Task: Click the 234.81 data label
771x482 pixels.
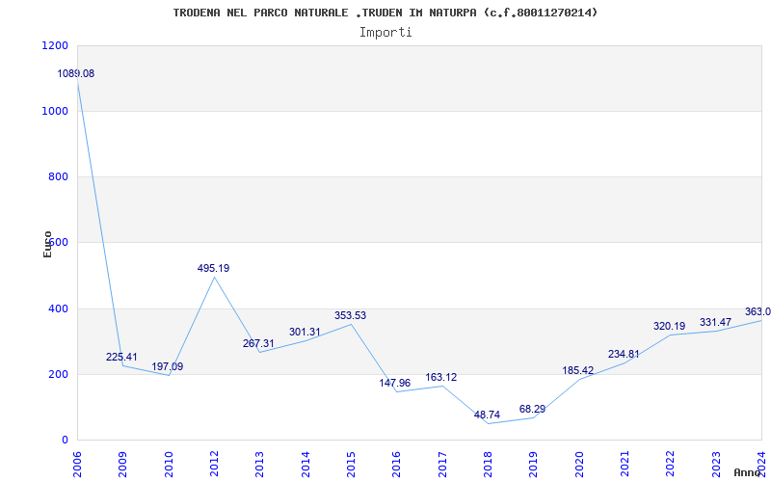Action: click(624, 354)
